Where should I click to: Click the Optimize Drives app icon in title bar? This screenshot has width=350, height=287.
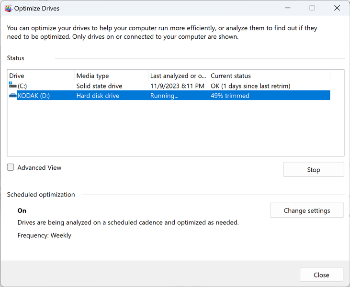(8, 8)
